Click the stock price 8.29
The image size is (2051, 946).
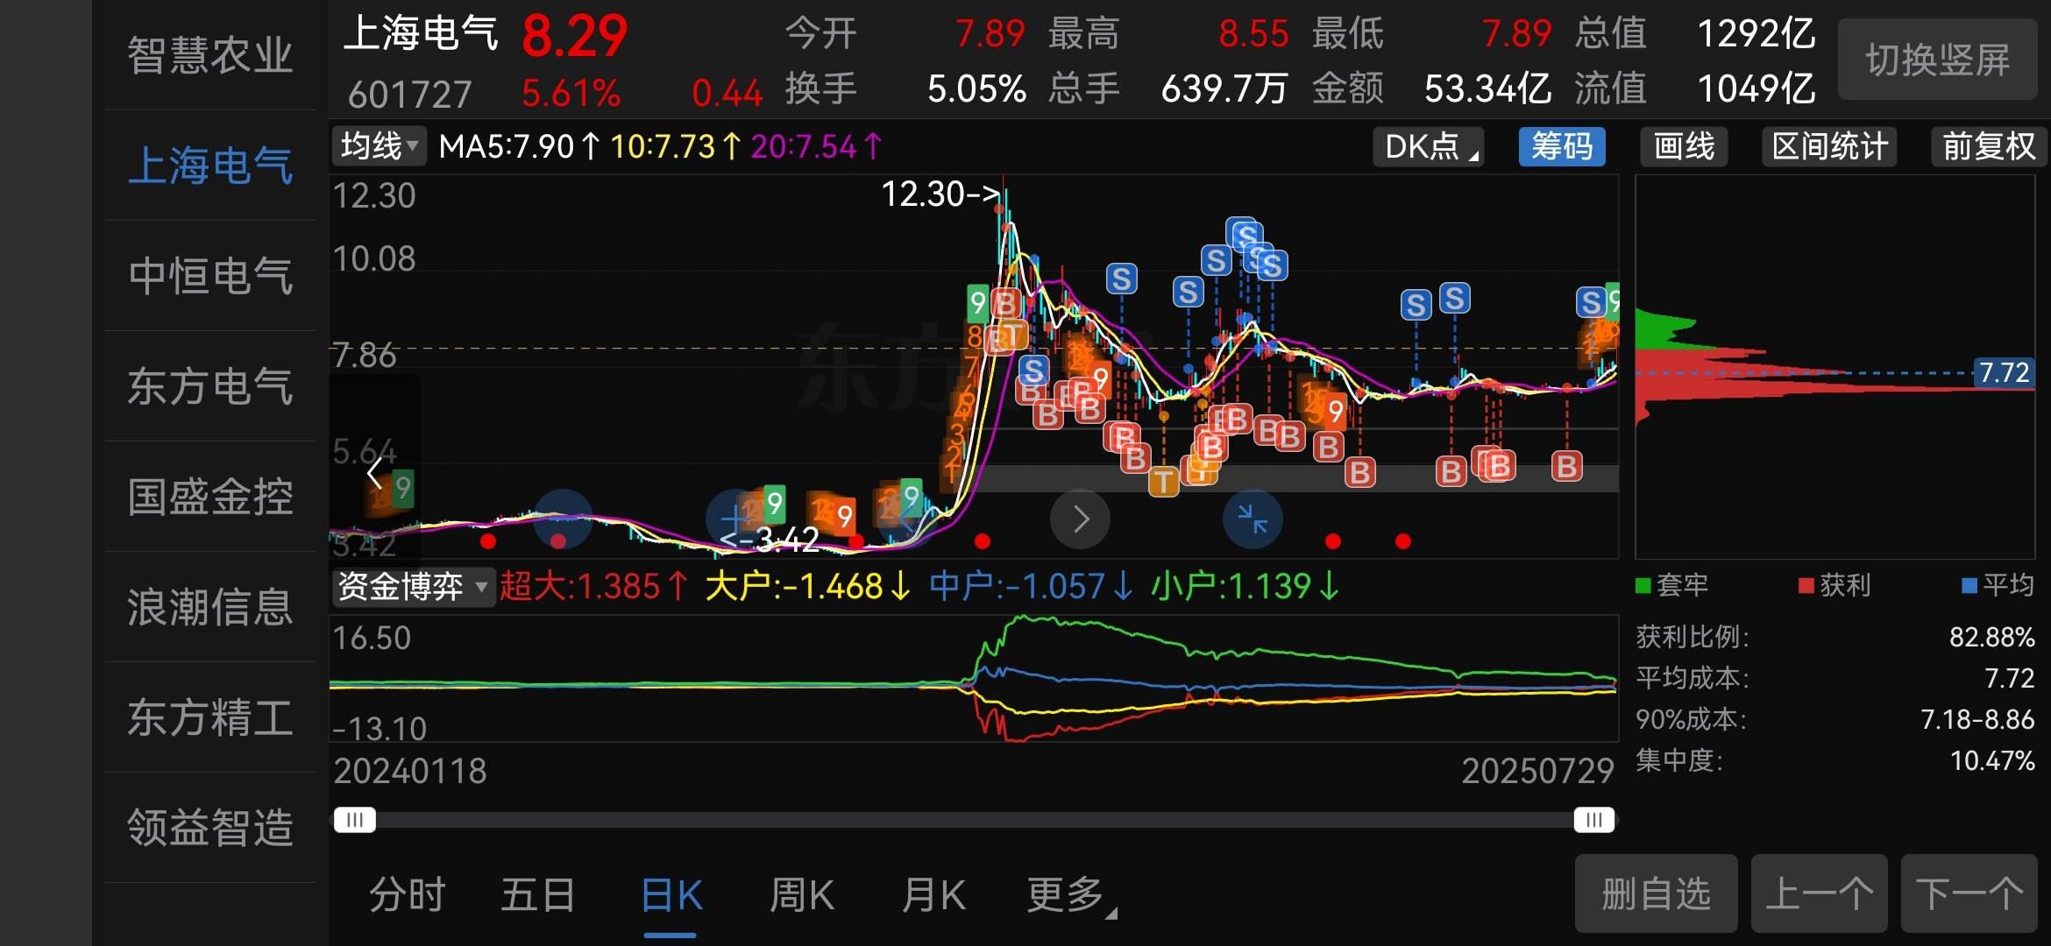[x=575, y=36]
